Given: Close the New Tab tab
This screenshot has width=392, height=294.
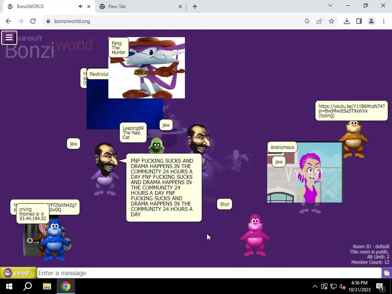Looking at the screenshot, I should [x=180, y=7].
